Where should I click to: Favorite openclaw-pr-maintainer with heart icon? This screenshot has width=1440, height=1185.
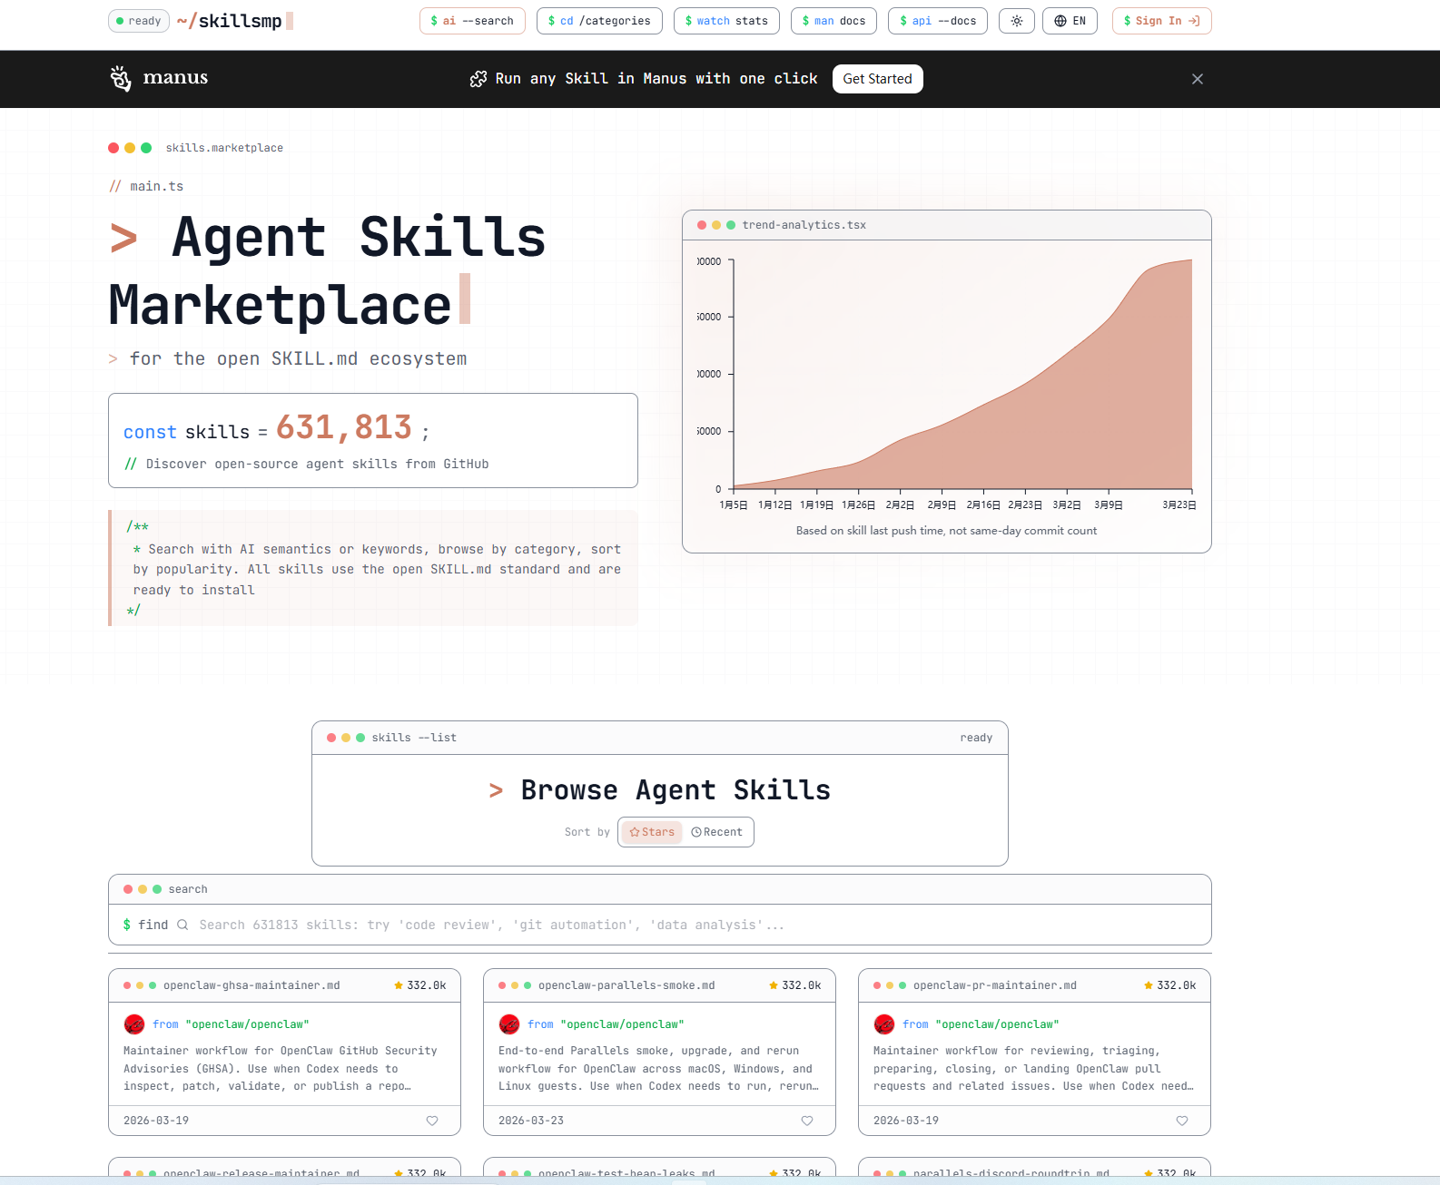(1182, 1121)
